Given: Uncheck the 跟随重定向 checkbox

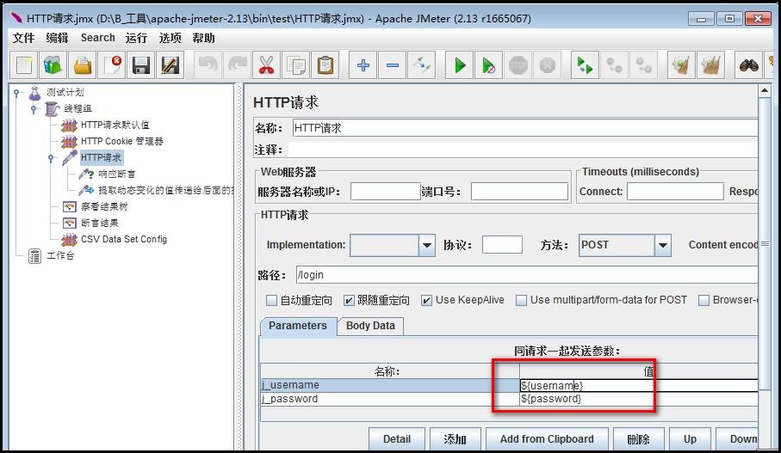Looking at the screenshot, I should coord(349,300).
